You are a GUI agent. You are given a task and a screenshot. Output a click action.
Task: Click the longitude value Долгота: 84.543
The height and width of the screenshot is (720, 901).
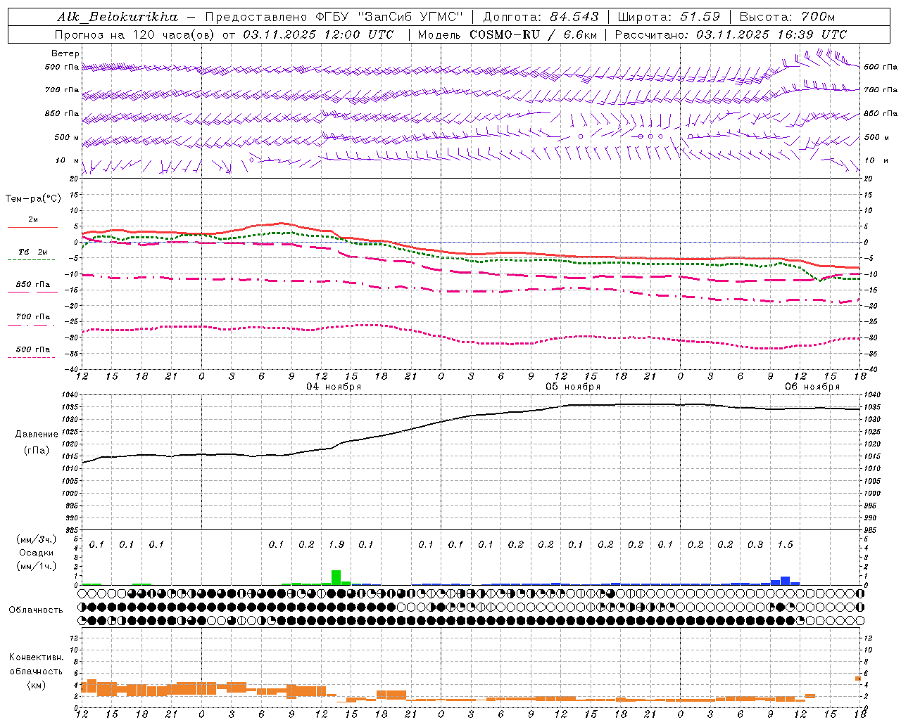(541, 17)
